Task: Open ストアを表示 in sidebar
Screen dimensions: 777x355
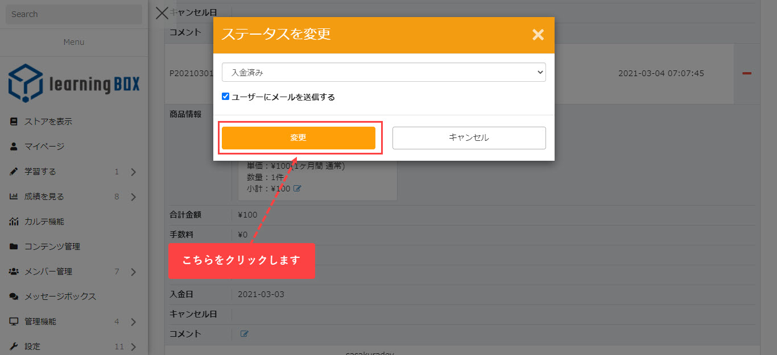Action: [x=48, y=122]
